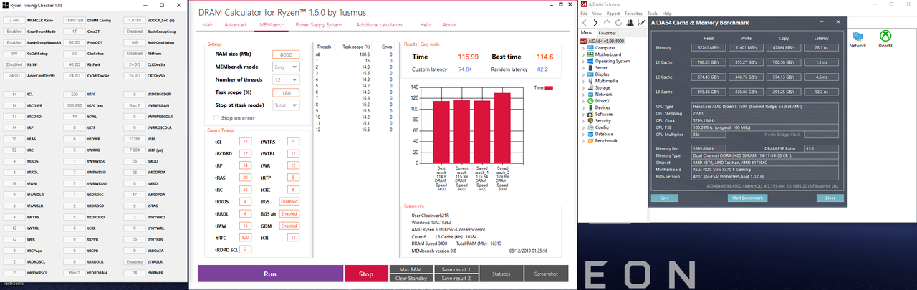Click Start Benchmark in AIDA64 dialog

[746, 198]
